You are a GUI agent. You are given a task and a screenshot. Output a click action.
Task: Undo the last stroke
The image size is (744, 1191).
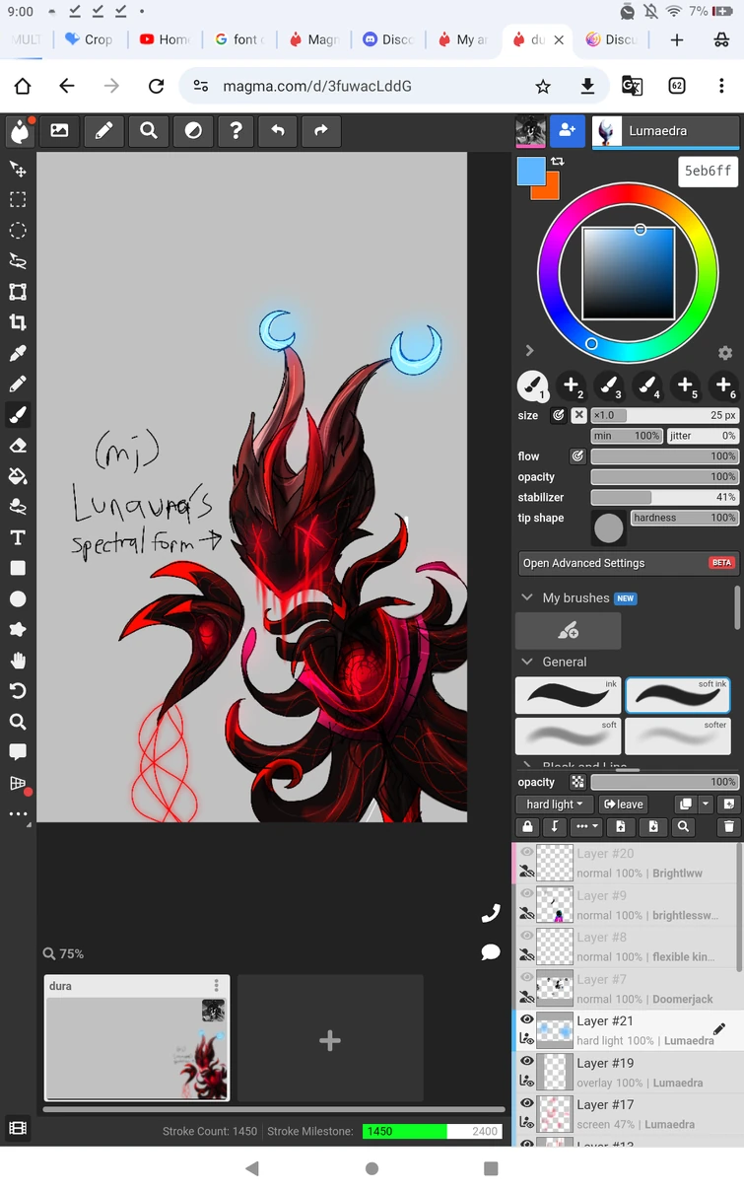click(x=278, y=131)
